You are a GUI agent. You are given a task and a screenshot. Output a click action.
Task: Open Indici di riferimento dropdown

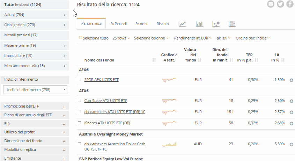pos(35,90)
